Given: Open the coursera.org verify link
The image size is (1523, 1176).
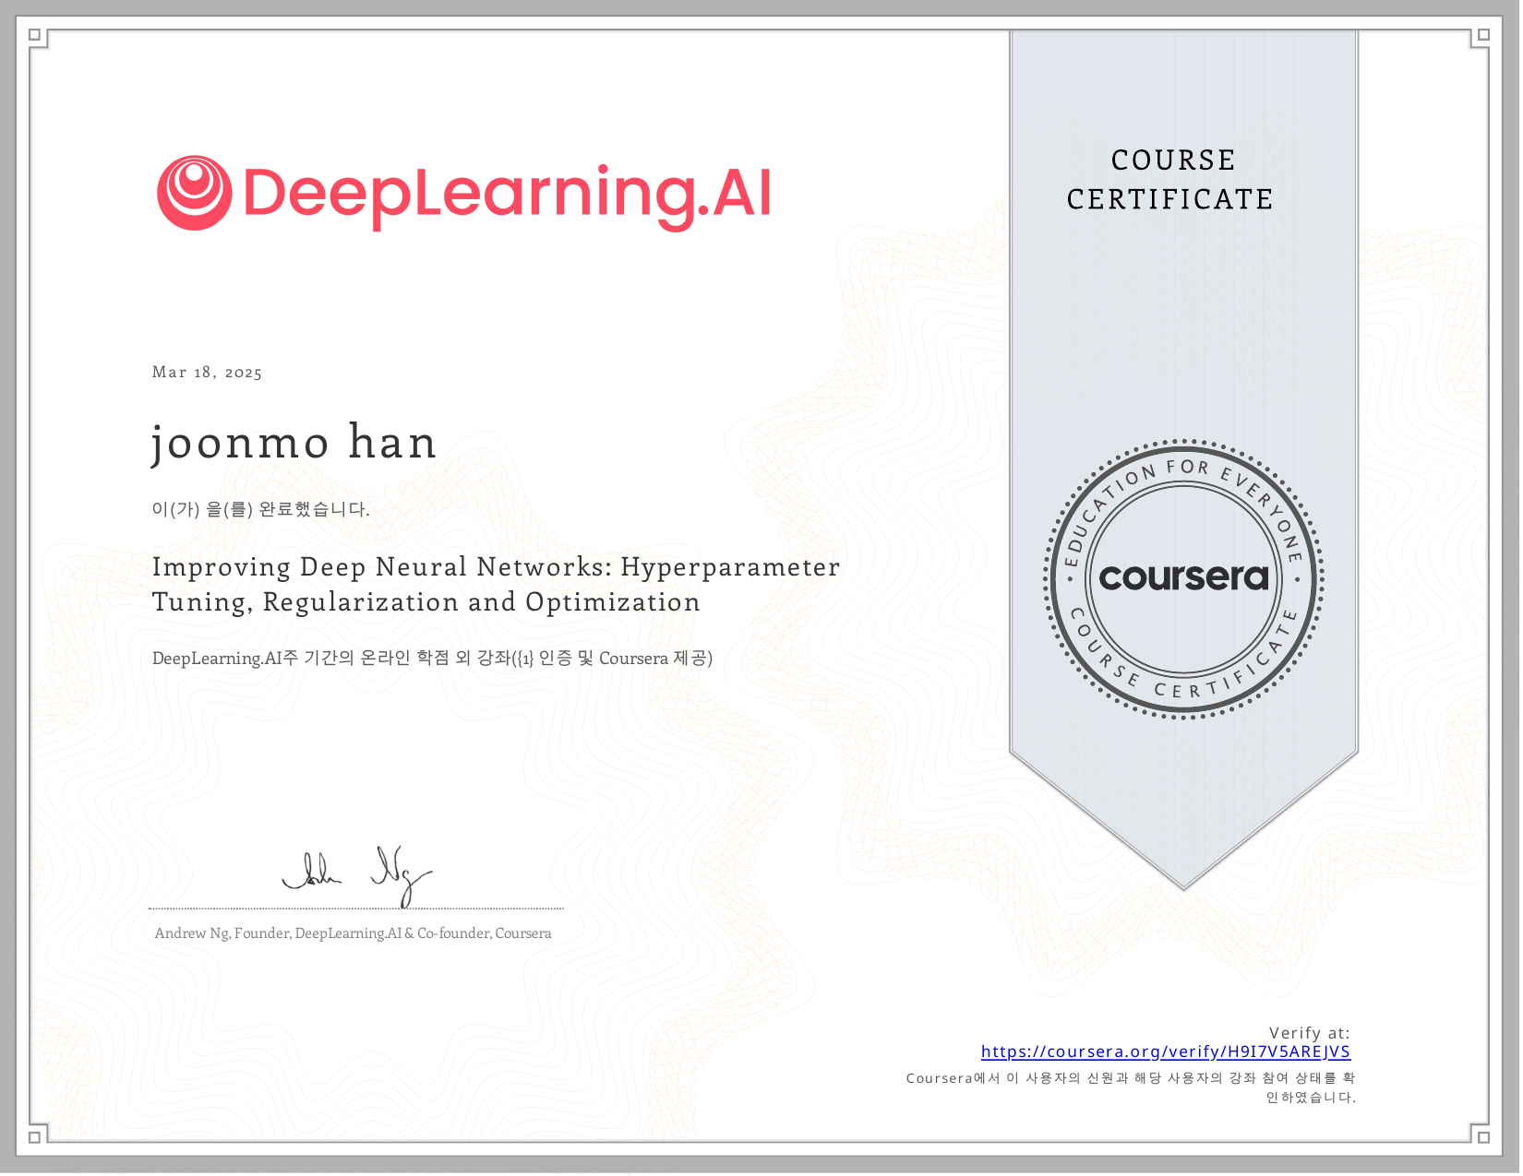Looking at the screenshot, I should pos(1165,1051).
